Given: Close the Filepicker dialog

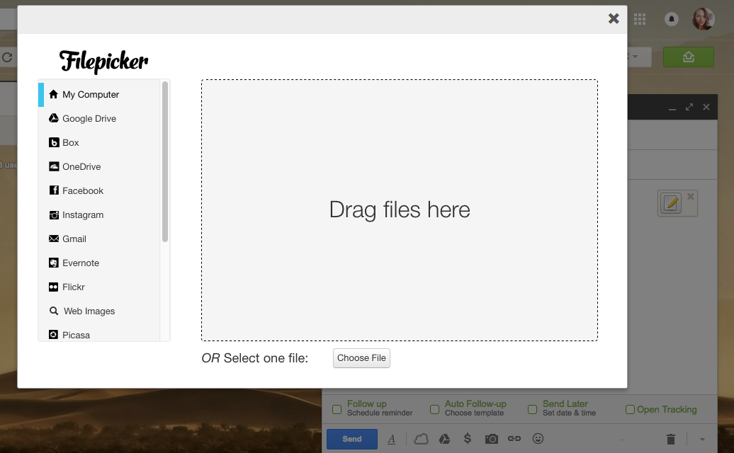Looking at the screenshot, I should [x=614, y=18].
